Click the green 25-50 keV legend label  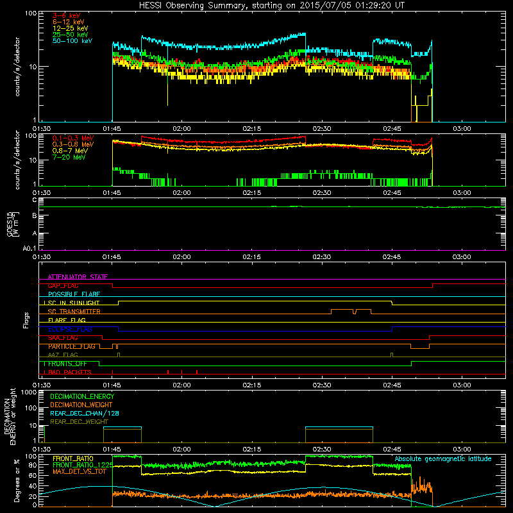(x=70, y=35)
